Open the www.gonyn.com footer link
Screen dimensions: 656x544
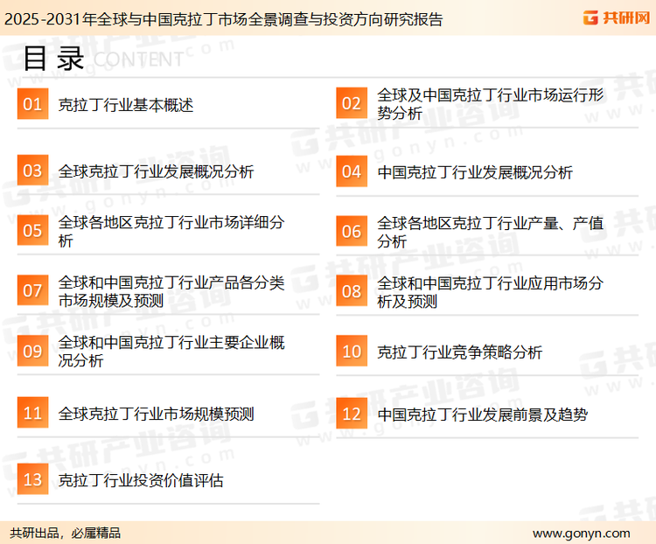pos(581,534)
